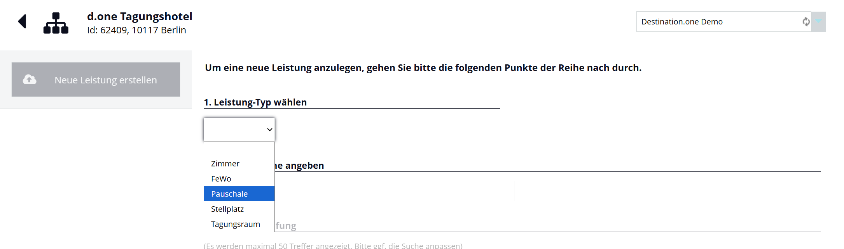
Task: Click the refresh icon in Destination.one Demo field
Action: pos(806,22)
